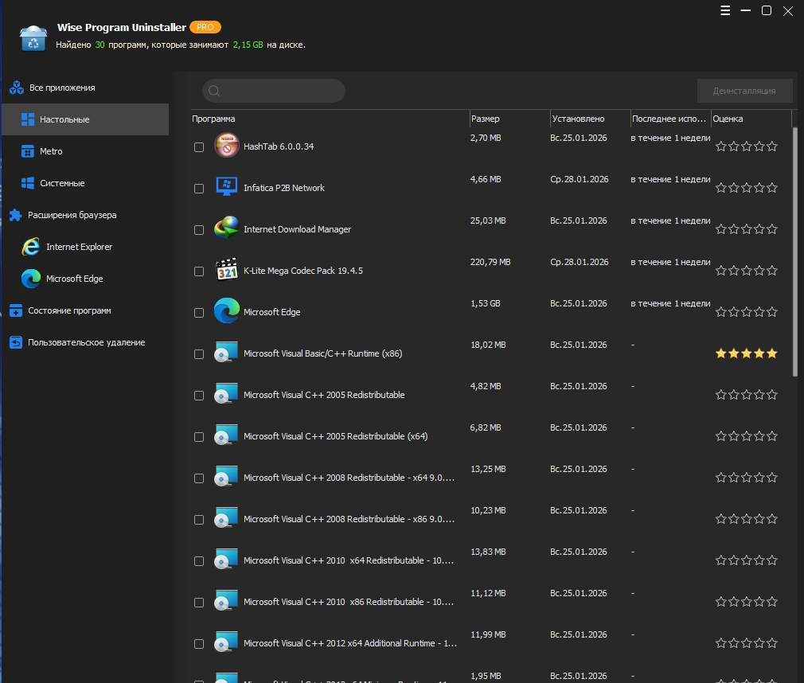Enable checkbox for Microsoft Visual C++ 2005 Redistributable (x64)
Viewport: 804px width, 683px height.
click(199, 437)
